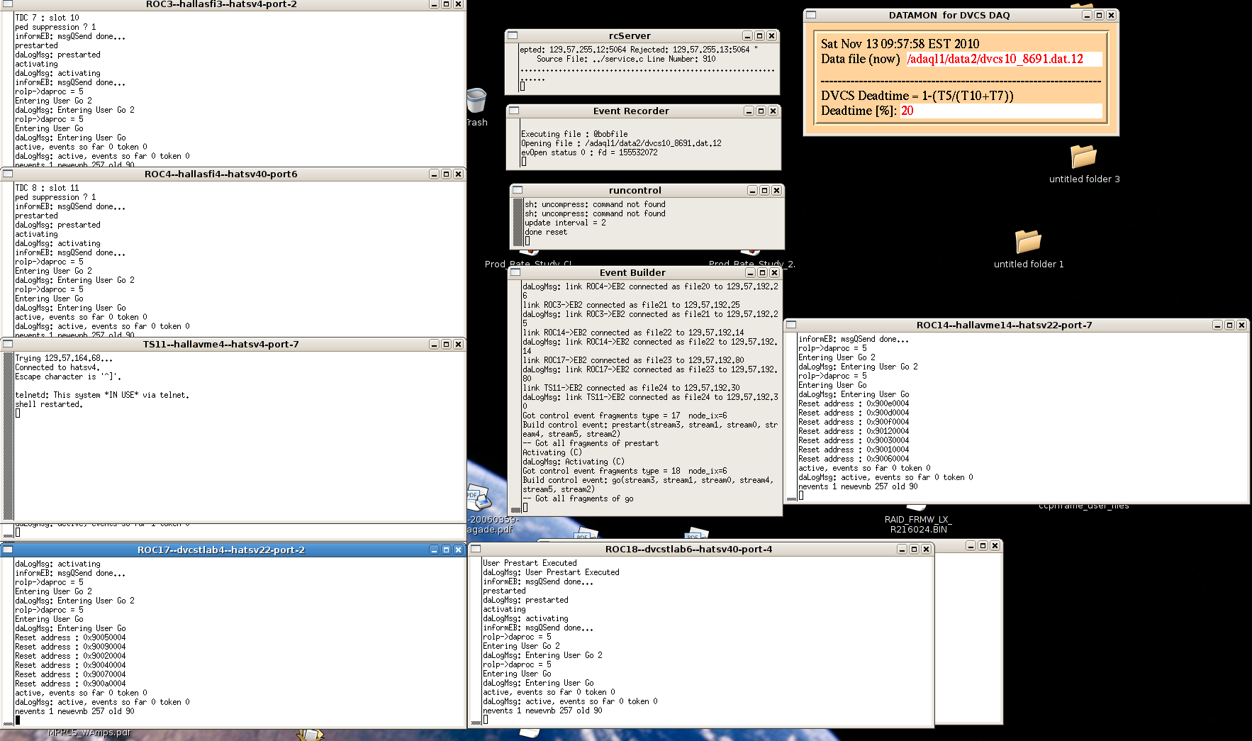
Task: Open the window menu icon of ROC18 terminal
Action: pos(476,549)
